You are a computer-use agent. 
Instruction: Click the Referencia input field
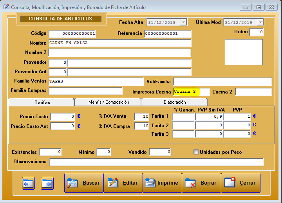(x=168, y=34)
